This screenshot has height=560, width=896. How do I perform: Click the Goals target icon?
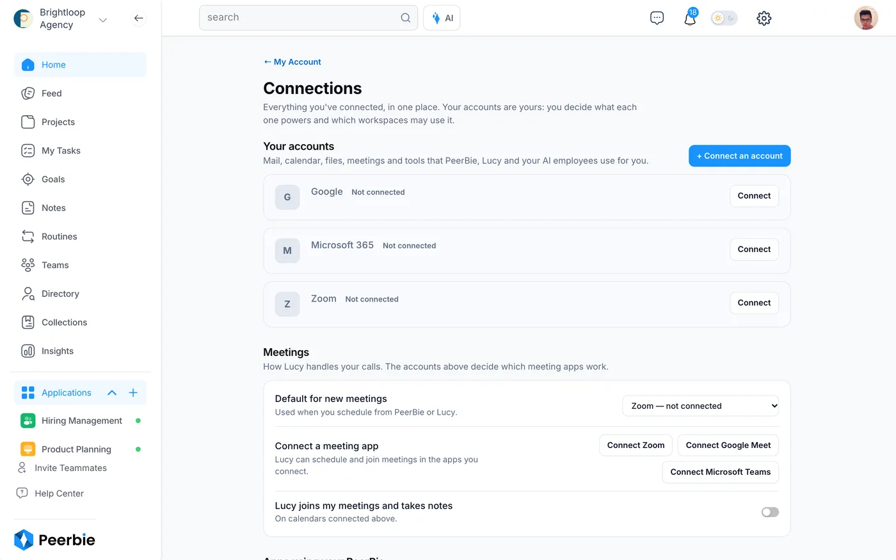pyautogui.click(x=28, y=179)
